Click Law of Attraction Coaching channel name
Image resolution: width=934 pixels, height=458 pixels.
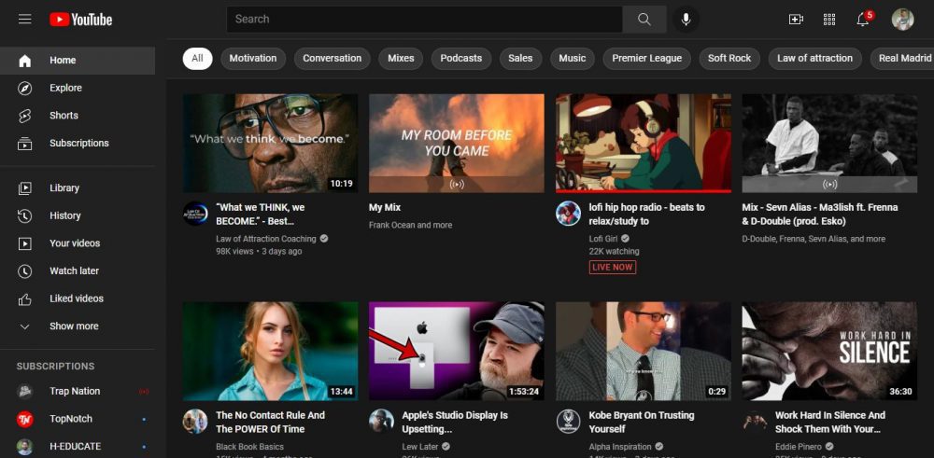(266, 239)
